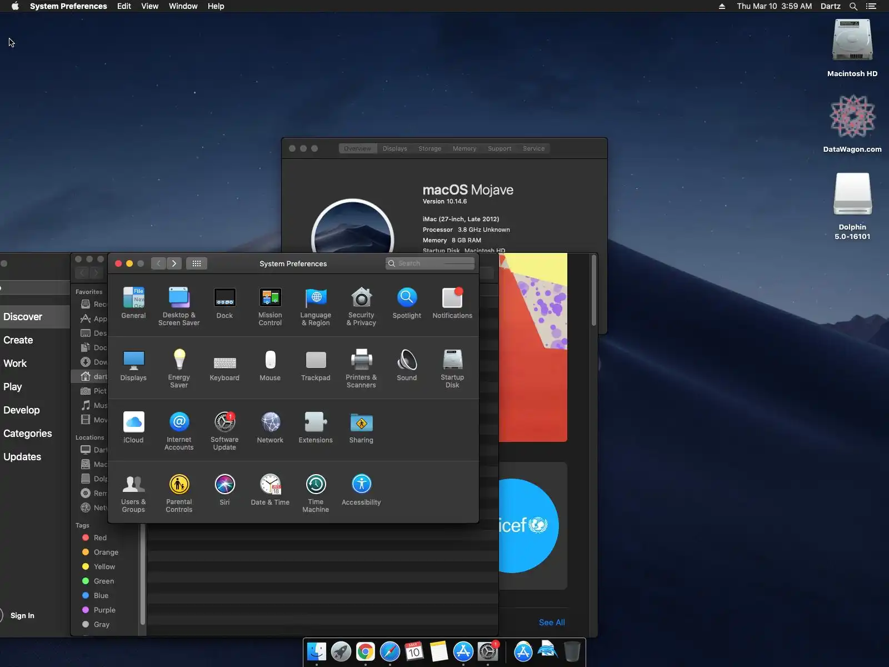Select Macintosh HD desktop drive icon
889x667 pixels.
point(852,48)
